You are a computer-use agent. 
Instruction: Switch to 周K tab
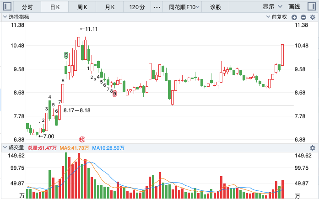pyautogui.click(x=82, y=7)
